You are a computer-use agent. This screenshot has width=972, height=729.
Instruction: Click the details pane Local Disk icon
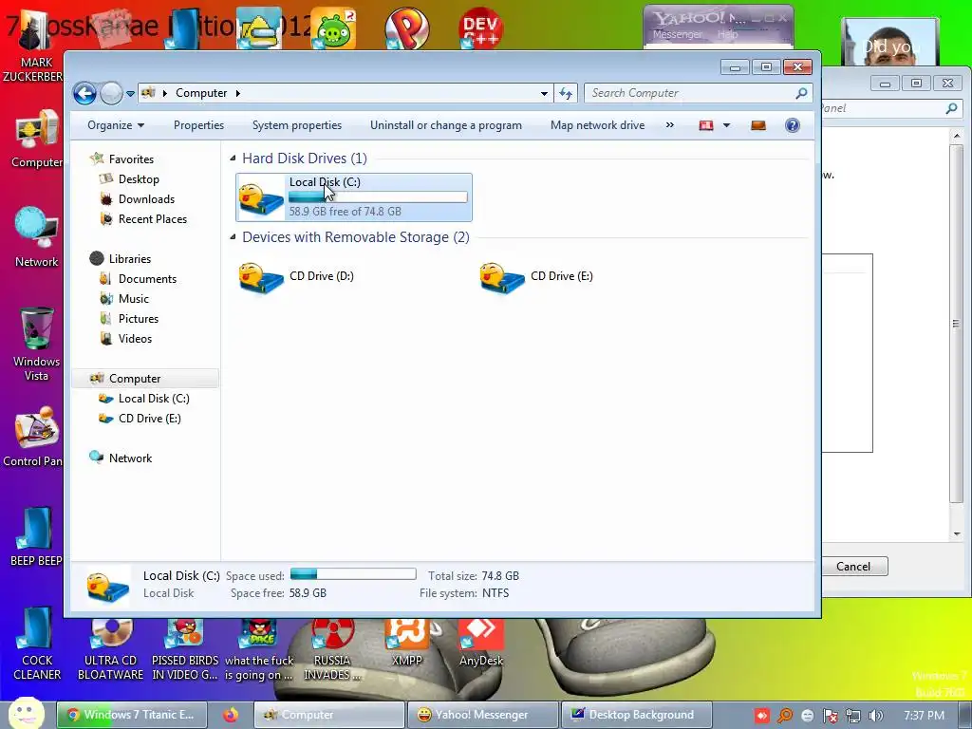(x=108, y=586)
